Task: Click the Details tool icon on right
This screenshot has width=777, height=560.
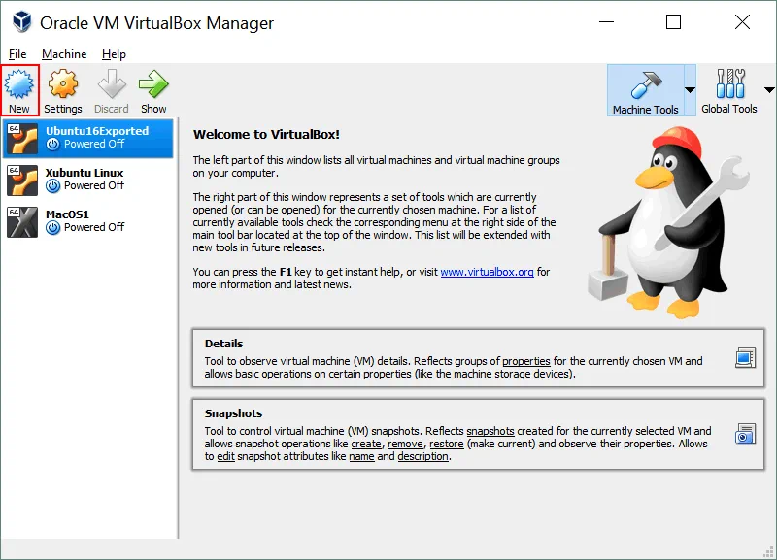Action: pos(745,358)
